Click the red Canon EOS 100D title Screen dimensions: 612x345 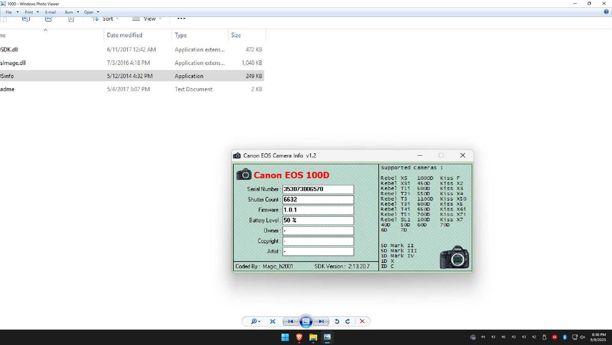coord(291,175)
